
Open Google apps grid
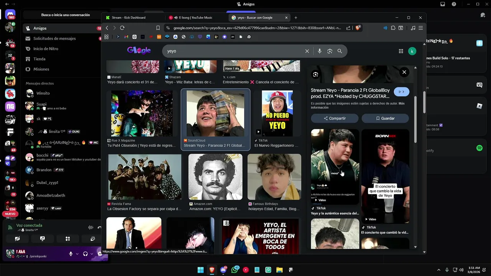pos(401,51)
